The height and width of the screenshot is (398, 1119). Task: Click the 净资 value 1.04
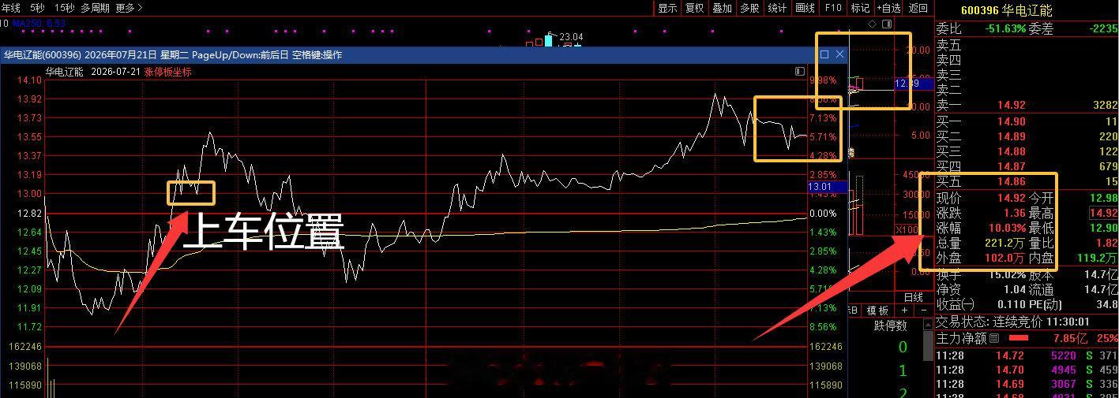tap(1015, 289)
